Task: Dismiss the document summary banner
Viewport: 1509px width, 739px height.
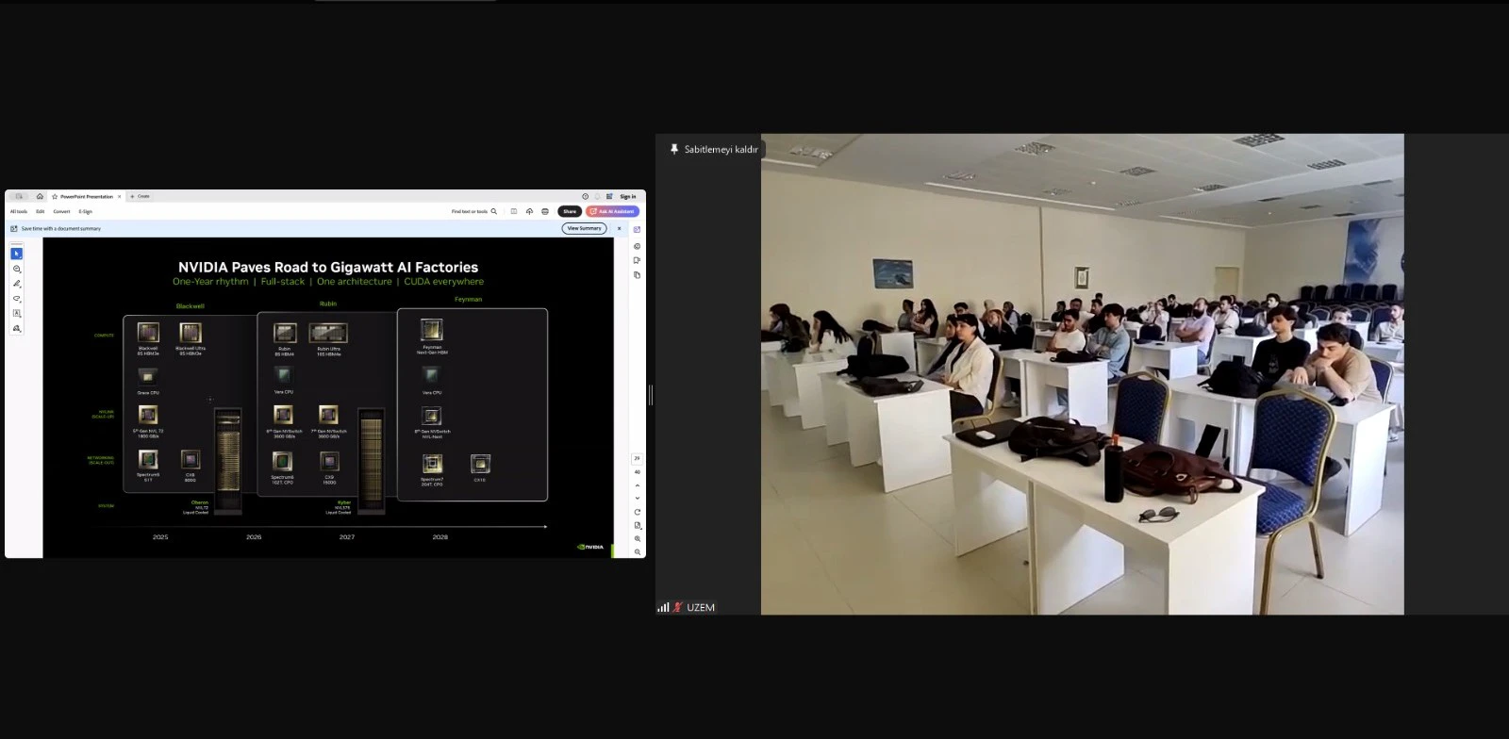Action: [620, 228]
